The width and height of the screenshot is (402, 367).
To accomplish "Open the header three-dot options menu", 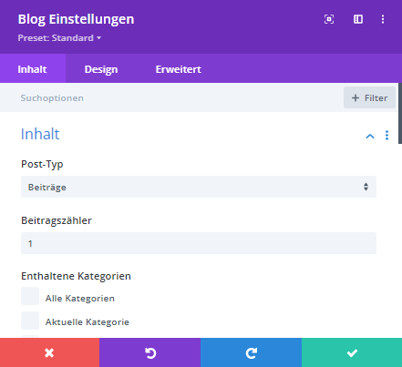I will [x=383, y=19].
